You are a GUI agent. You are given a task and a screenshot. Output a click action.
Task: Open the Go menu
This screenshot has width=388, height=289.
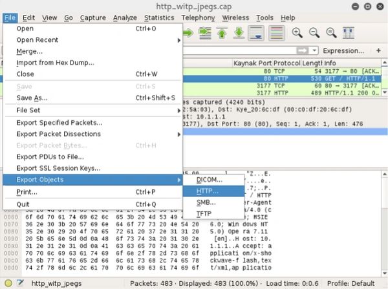69,18
